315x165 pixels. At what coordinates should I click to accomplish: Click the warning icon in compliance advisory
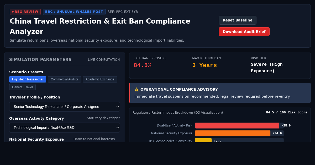(136, 89)
